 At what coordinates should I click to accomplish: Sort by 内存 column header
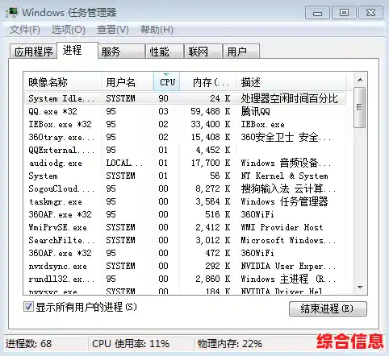coord(208,82)
